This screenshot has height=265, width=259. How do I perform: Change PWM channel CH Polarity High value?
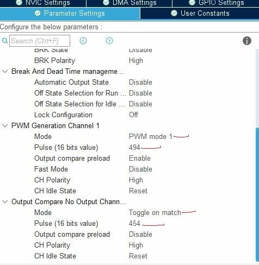point(136,180)
